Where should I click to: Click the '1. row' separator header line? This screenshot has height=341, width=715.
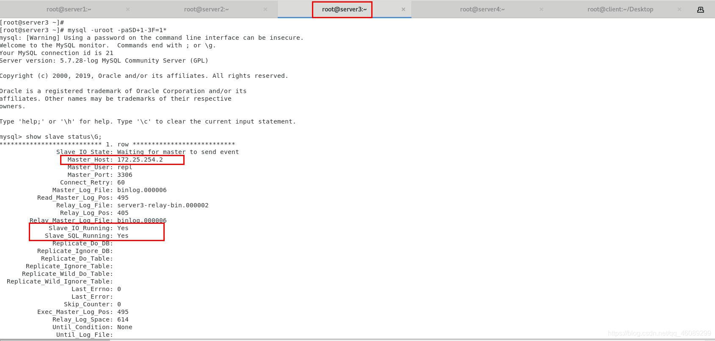(117, 144)
